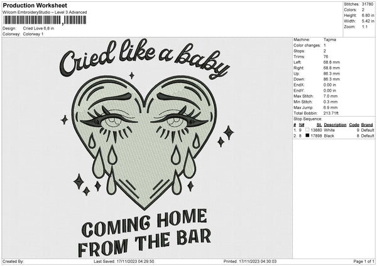Click the 'Production Worksheet' heading

35,5
